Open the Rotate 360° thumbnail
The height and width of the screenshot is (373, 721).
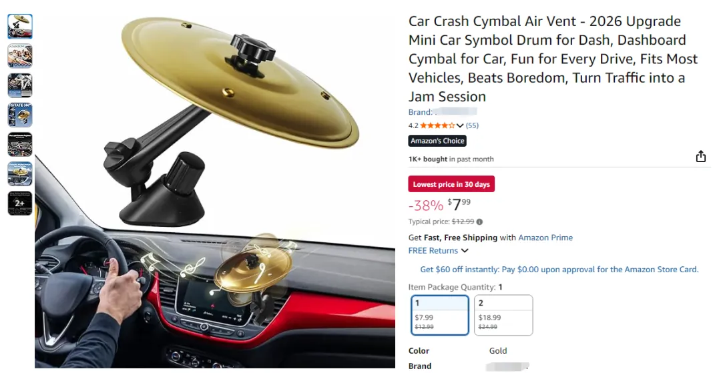point(20,115)
